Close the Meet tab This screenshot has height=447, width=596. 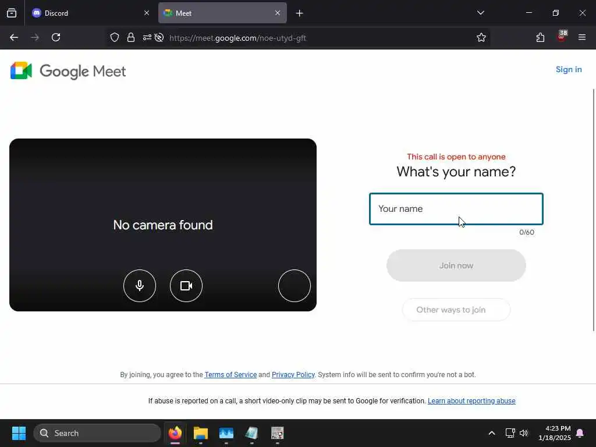(x=278, y=13)
